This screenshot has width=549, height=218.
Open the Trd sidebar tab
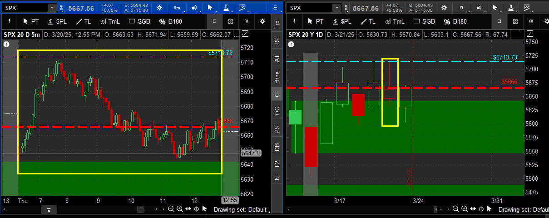tap(277, 24)
